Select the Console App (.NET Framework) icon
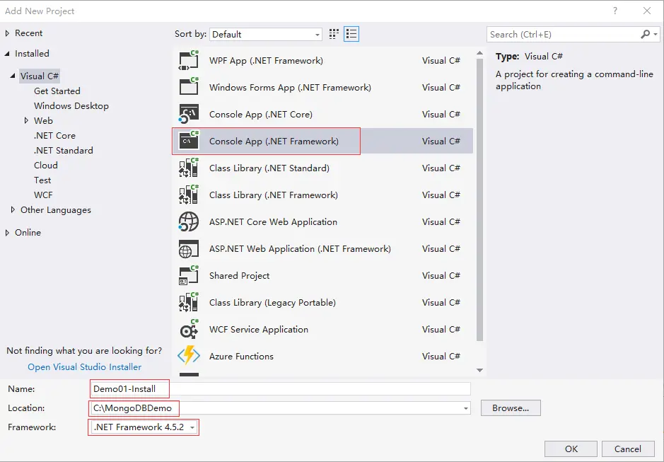The height and width of the screenshot is (462, 664). 188,141
